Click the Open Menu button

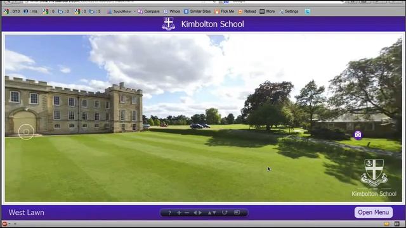(374, 212)
